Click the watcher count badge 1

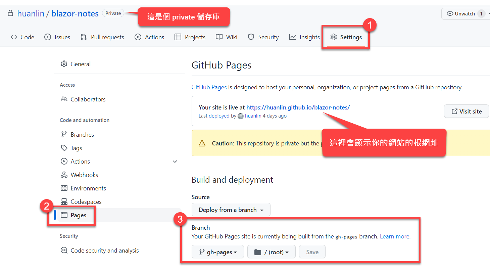[481, 14]
